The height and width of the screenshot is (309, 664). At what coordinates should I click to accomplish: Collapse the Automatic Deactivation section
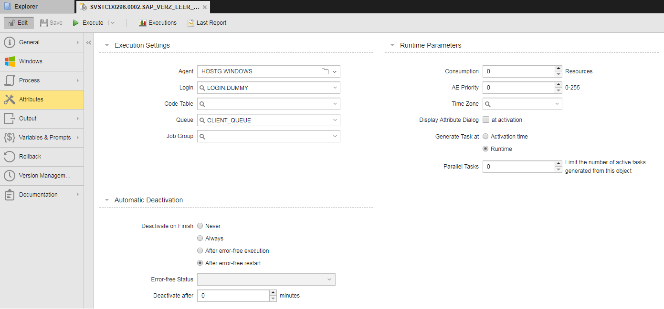(x=107, y=200)
